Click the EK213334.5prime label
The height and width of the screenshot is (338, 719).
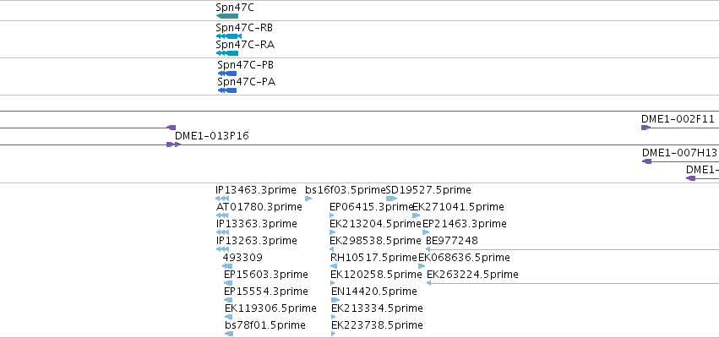pyautogui.click(x=377, y=308)
